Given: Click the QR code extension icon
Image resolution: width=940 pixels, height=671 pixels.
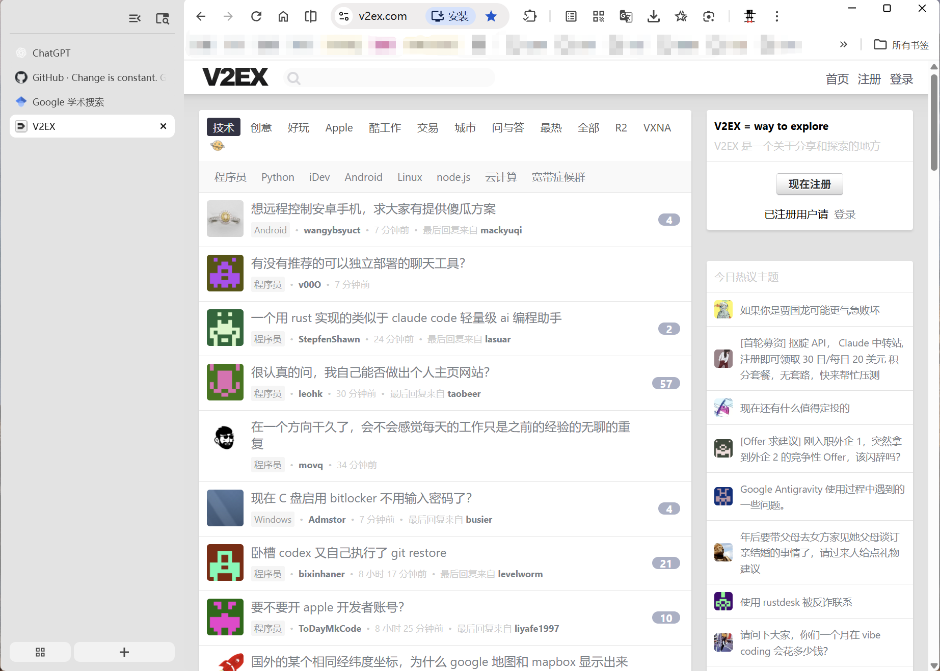Looking at the screenshot, I should [x=598, y=16].
